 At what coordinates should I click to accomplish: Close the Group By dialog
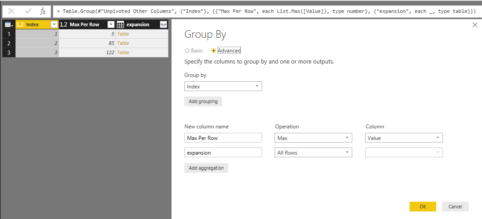click(x=474, y=25)
